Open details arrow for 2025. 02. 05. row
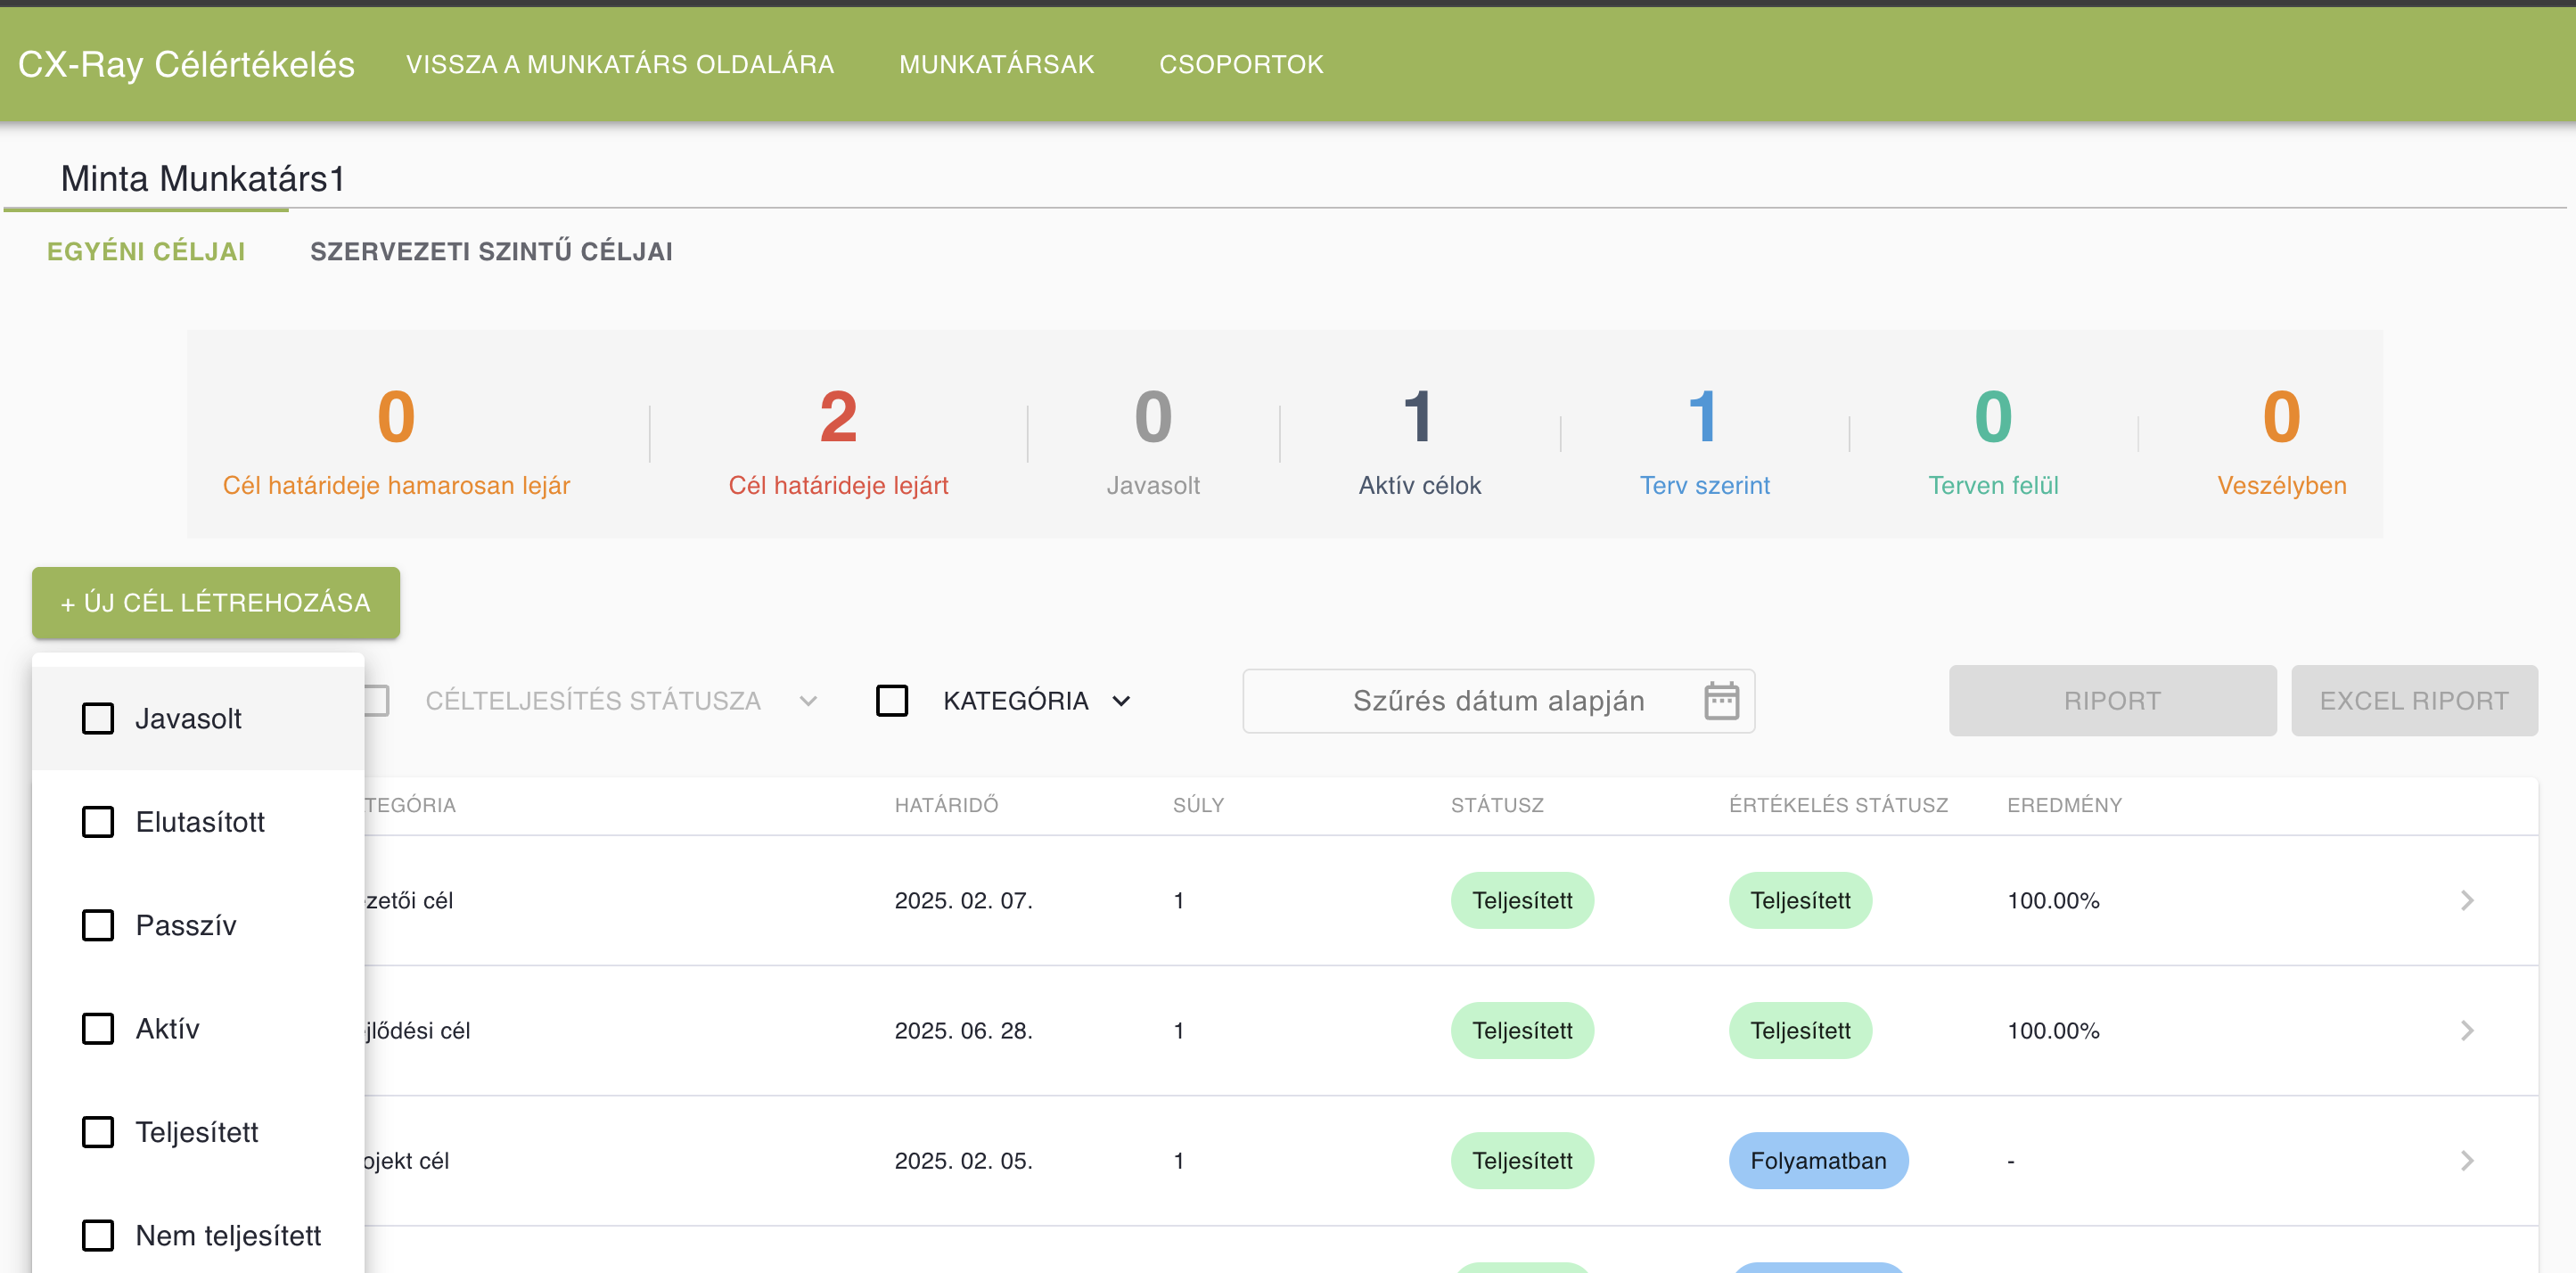2576x1273 pixels. 2466,1160
